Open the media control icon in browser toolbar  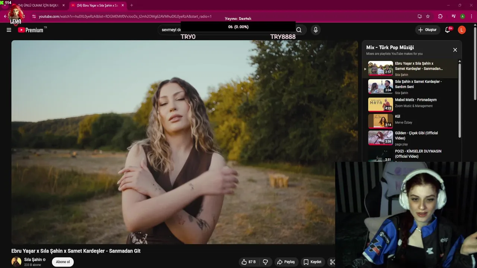coord(454,16)
